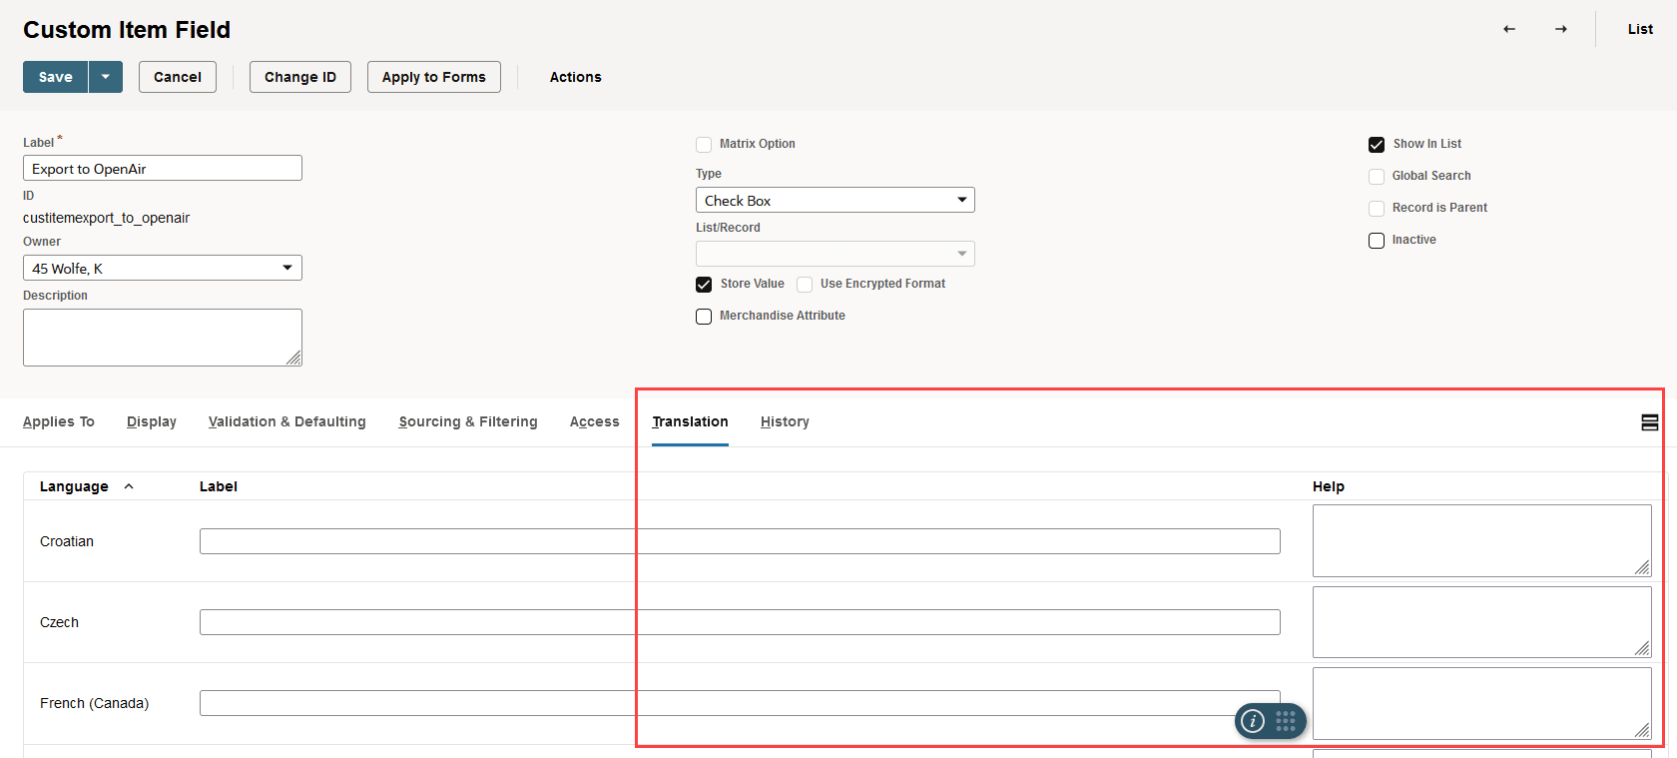This screenshot has width=1677, height=758.
Task: Enable Use Encrypted Format checkbox
Action: (805, 285)
